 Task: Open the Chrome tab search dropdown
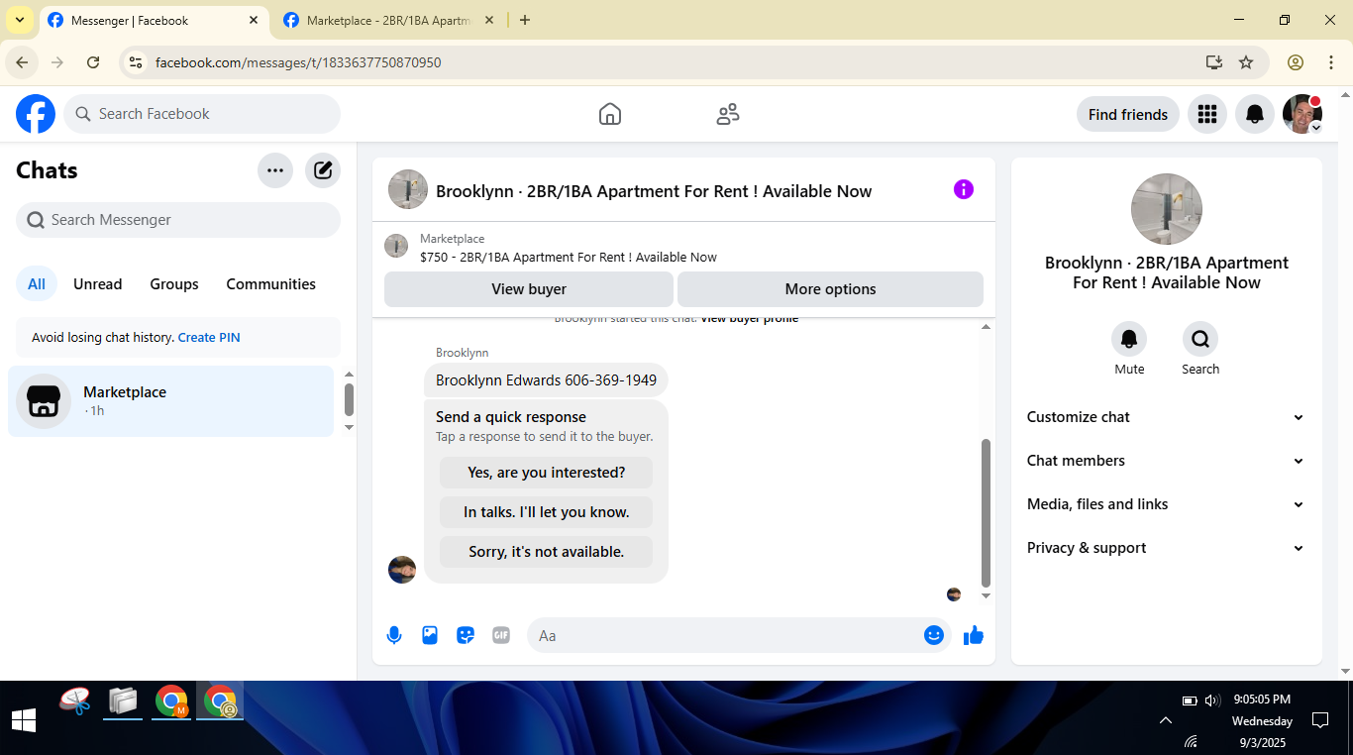pos(20,20)
